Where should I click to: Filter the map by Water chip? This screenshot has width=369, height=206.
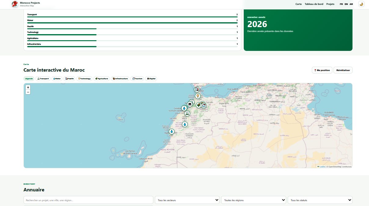(x=57, y=79)
